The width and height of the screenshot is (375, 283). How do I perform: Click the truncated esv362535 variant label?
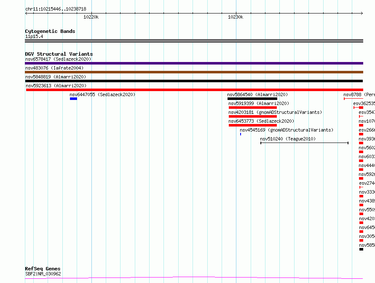(364, 103)
